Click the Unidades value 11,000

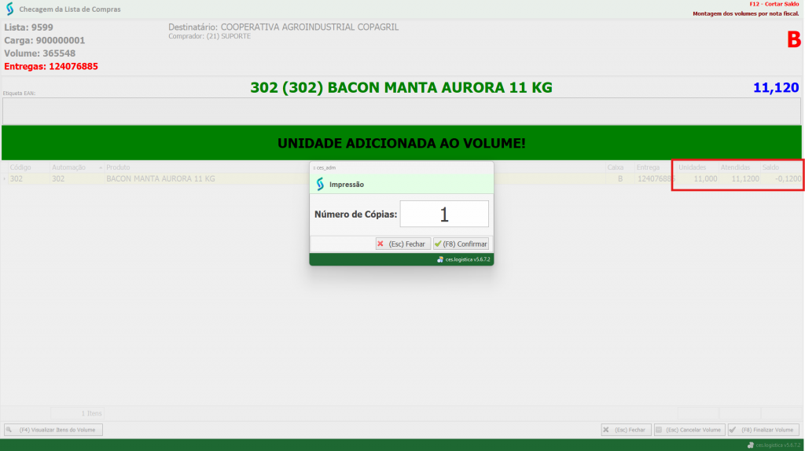(705, 178)
